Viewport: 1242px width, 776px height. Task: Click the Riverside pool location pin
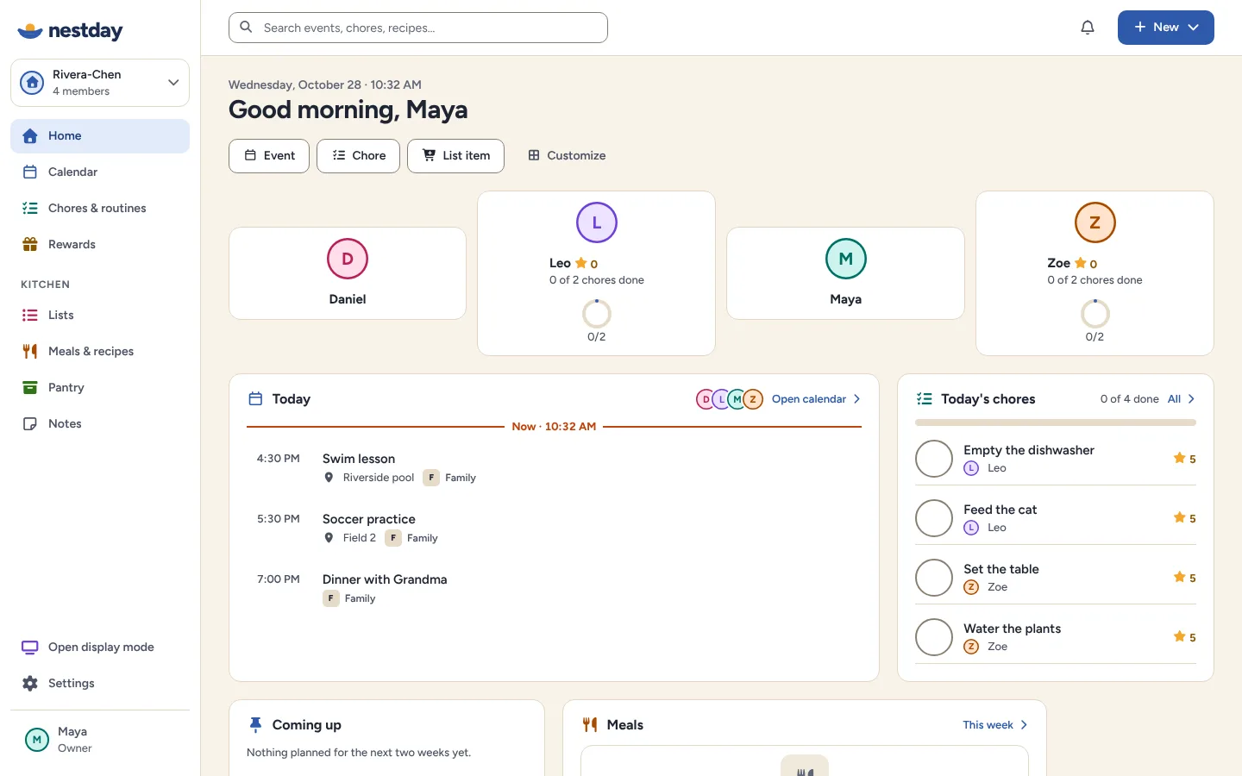click(x=329, y=478)
